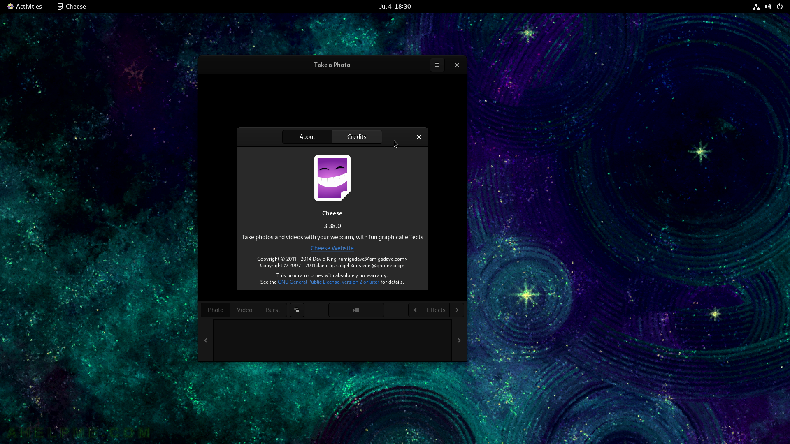Go to next effects page

tap(457, 310)
